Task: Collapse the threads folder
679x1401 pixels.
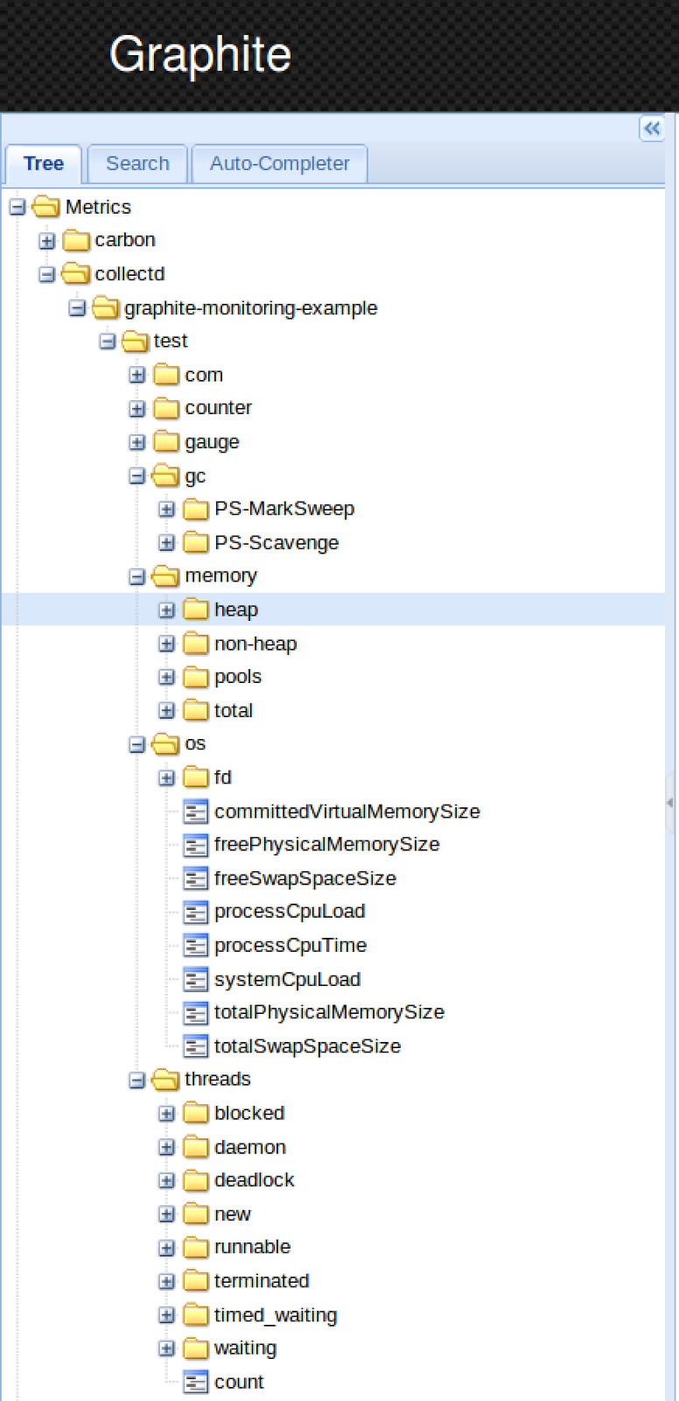Action: (x=137, y=1081)
